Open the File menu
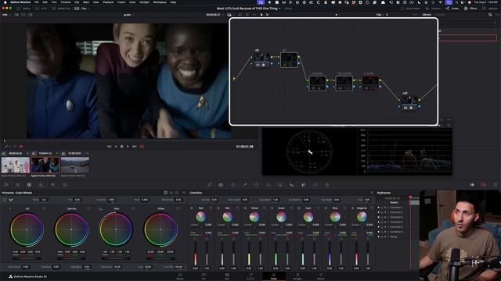 (x=37, y=2)
